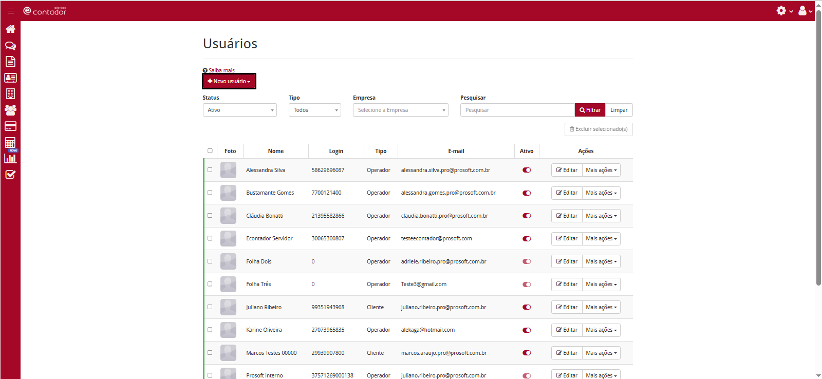Open the Tipo dropdown showing Todos

(314, 110)
